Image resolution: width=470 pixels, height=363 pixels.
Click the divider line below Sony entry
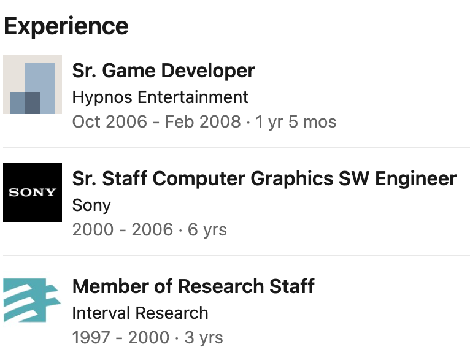(x=236, y=256)
